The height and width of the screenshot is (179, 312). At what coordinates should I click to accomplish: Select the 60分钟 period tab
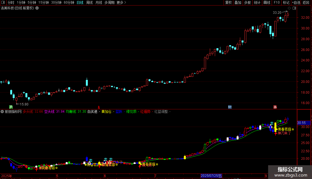click(x=69, y=2)
